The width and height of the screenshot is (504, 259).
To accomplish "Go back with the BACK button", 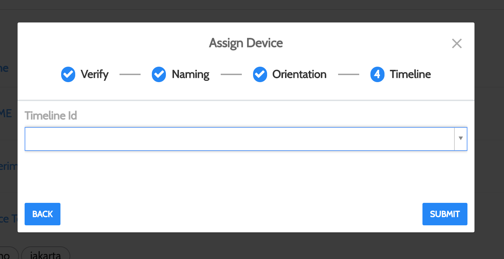I will (43, 214).
